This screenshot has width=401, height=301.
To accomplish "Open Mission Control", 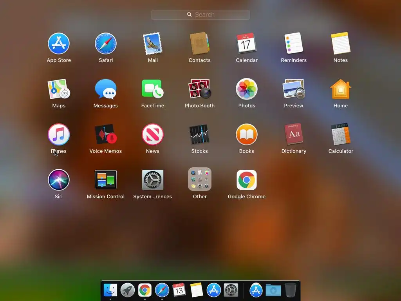I will coord(106,180).
